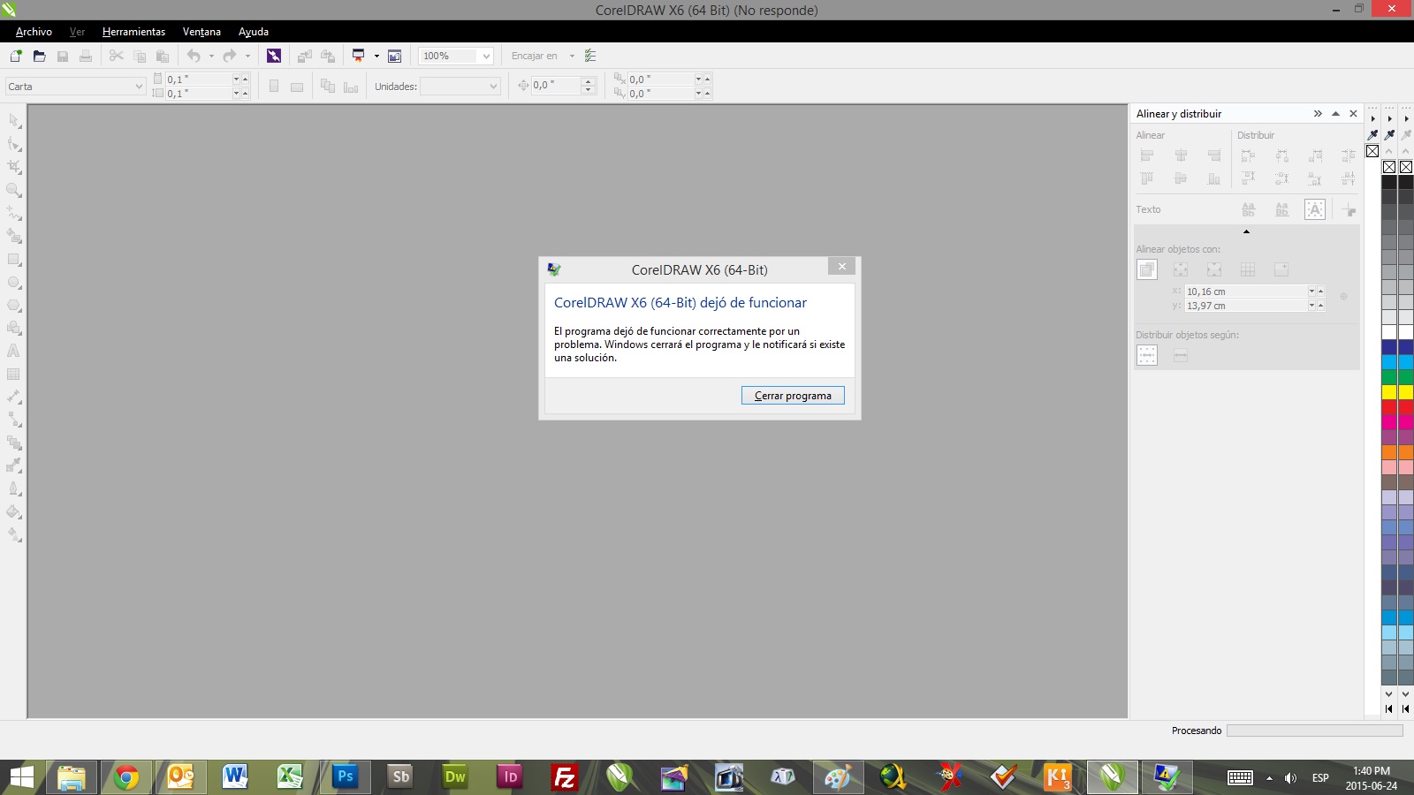1414x795 pixels.
Task: Click the Cerrar programa button
Action: tap(793, 396)
